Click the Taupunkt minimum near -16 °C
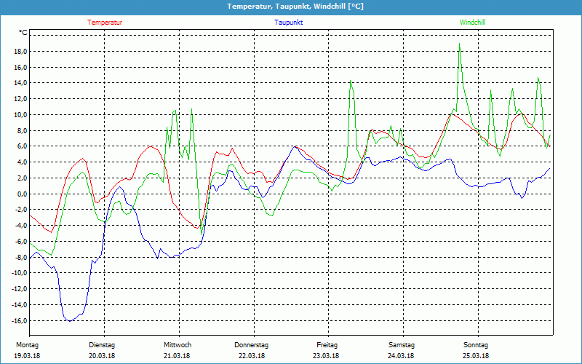582x364 pixels. coord(69,320)
